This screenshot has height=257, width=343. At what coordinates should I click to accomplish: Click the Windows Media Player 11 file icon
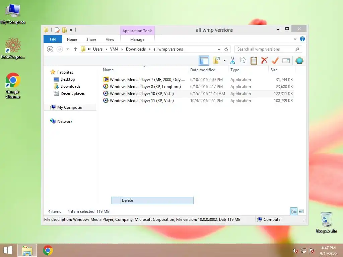tap(106, 100)
